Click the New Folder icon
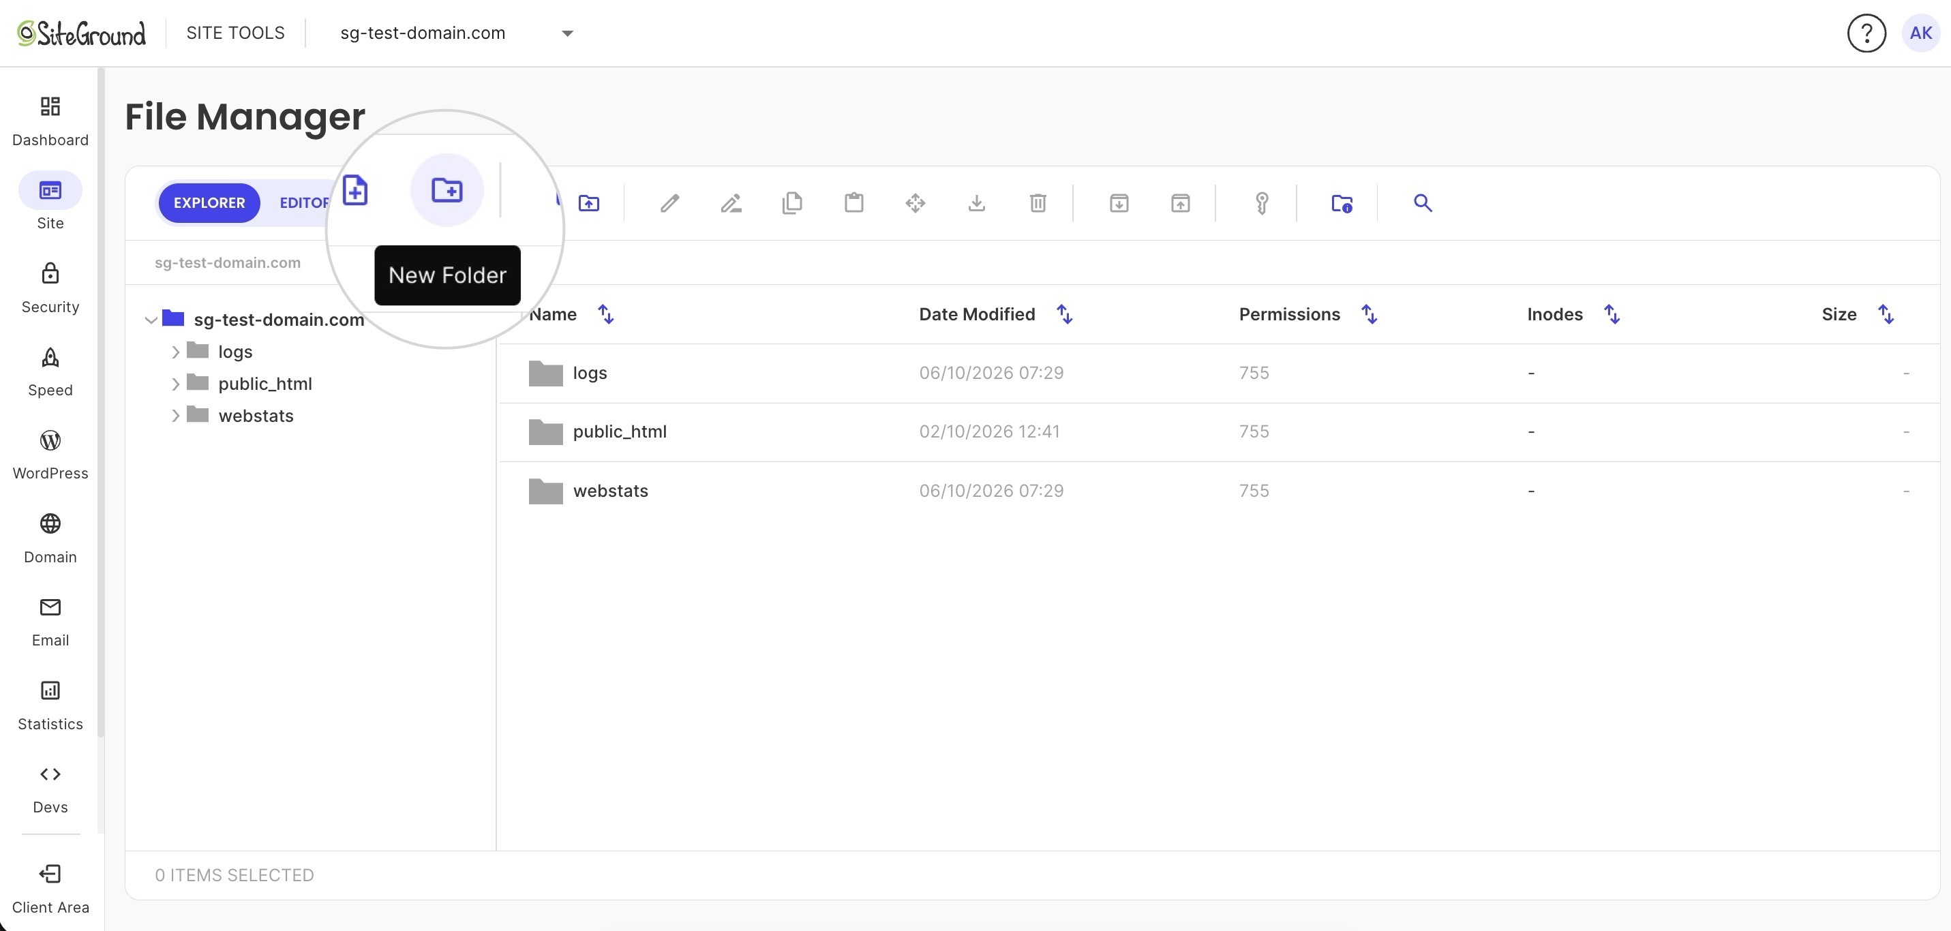Viewport: 1951px width, 931px height. coord(447,190)
